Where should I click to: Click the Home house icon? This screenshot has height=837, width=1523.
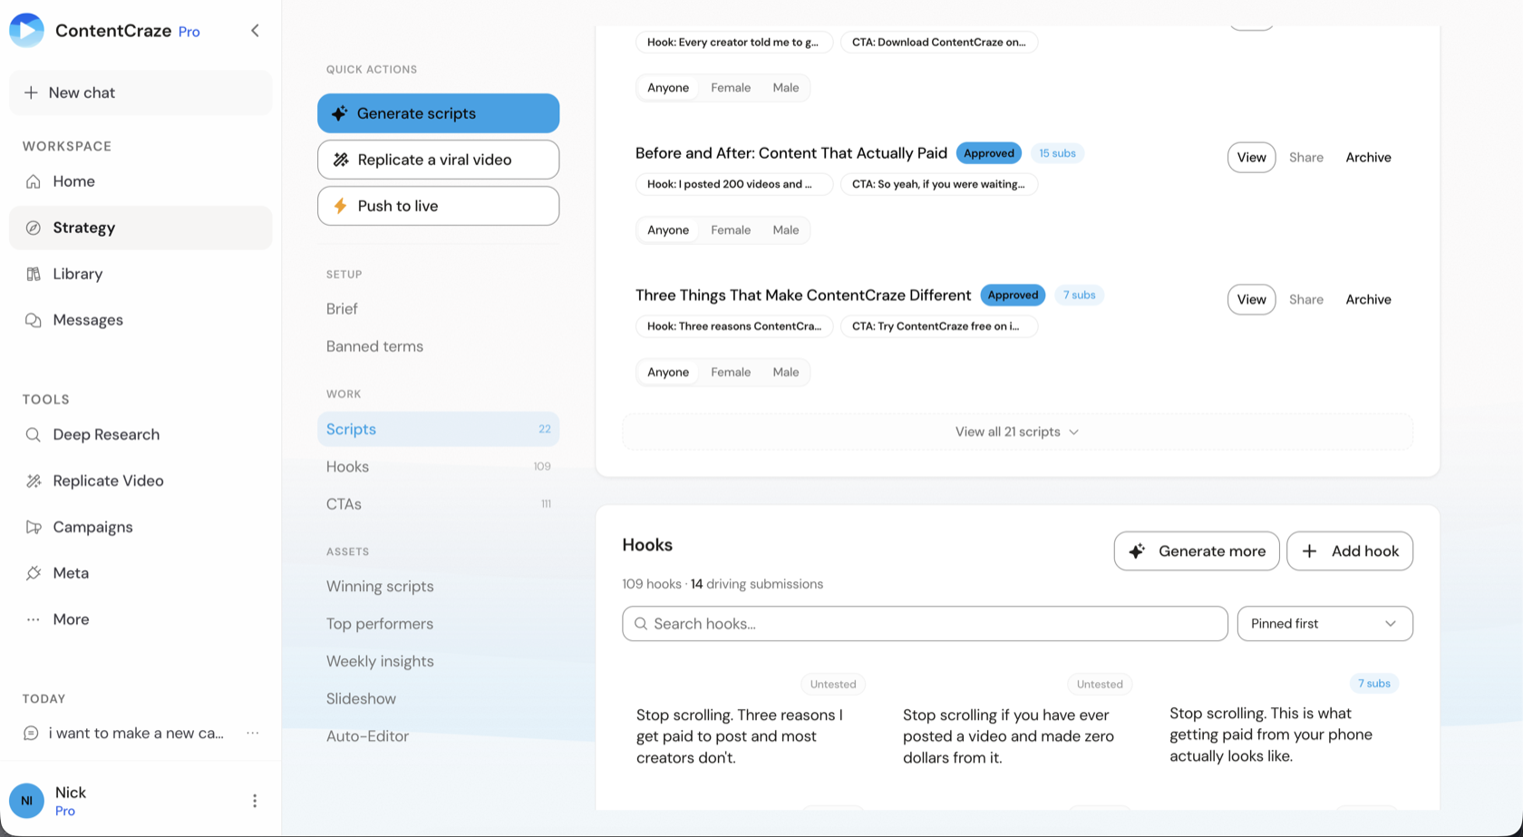point(34,181)
